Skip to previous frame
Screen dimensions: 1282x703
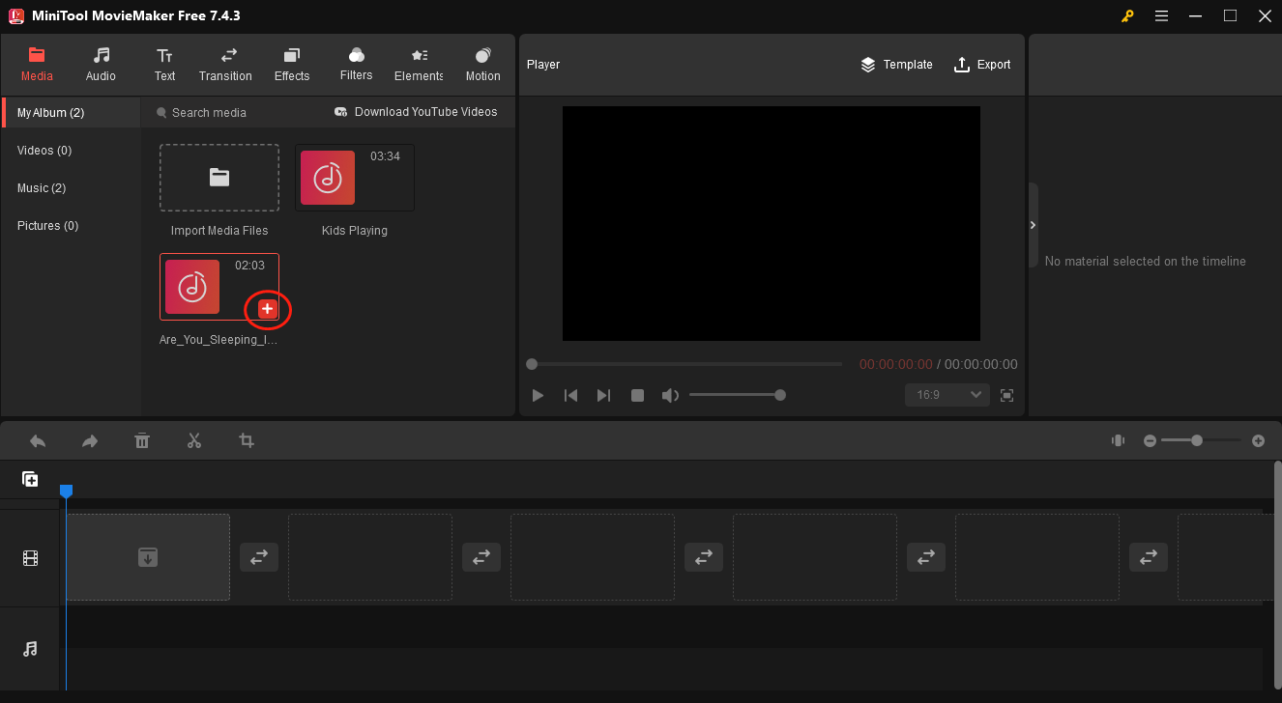tap(571, 395)
